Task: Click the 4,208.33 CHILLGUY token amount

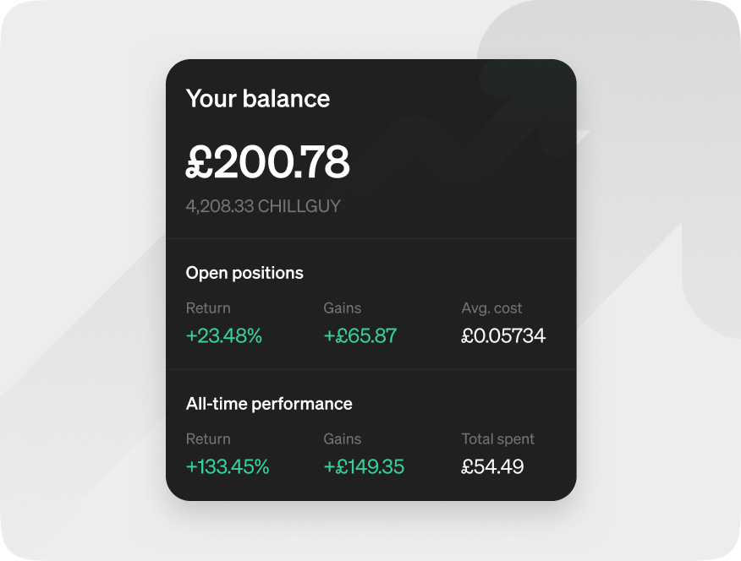Action: coord(263,206)
